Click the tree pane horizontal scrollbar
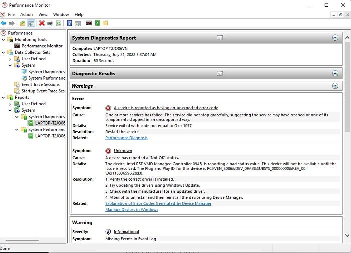 pyautogui.click(x=22, y=240)
